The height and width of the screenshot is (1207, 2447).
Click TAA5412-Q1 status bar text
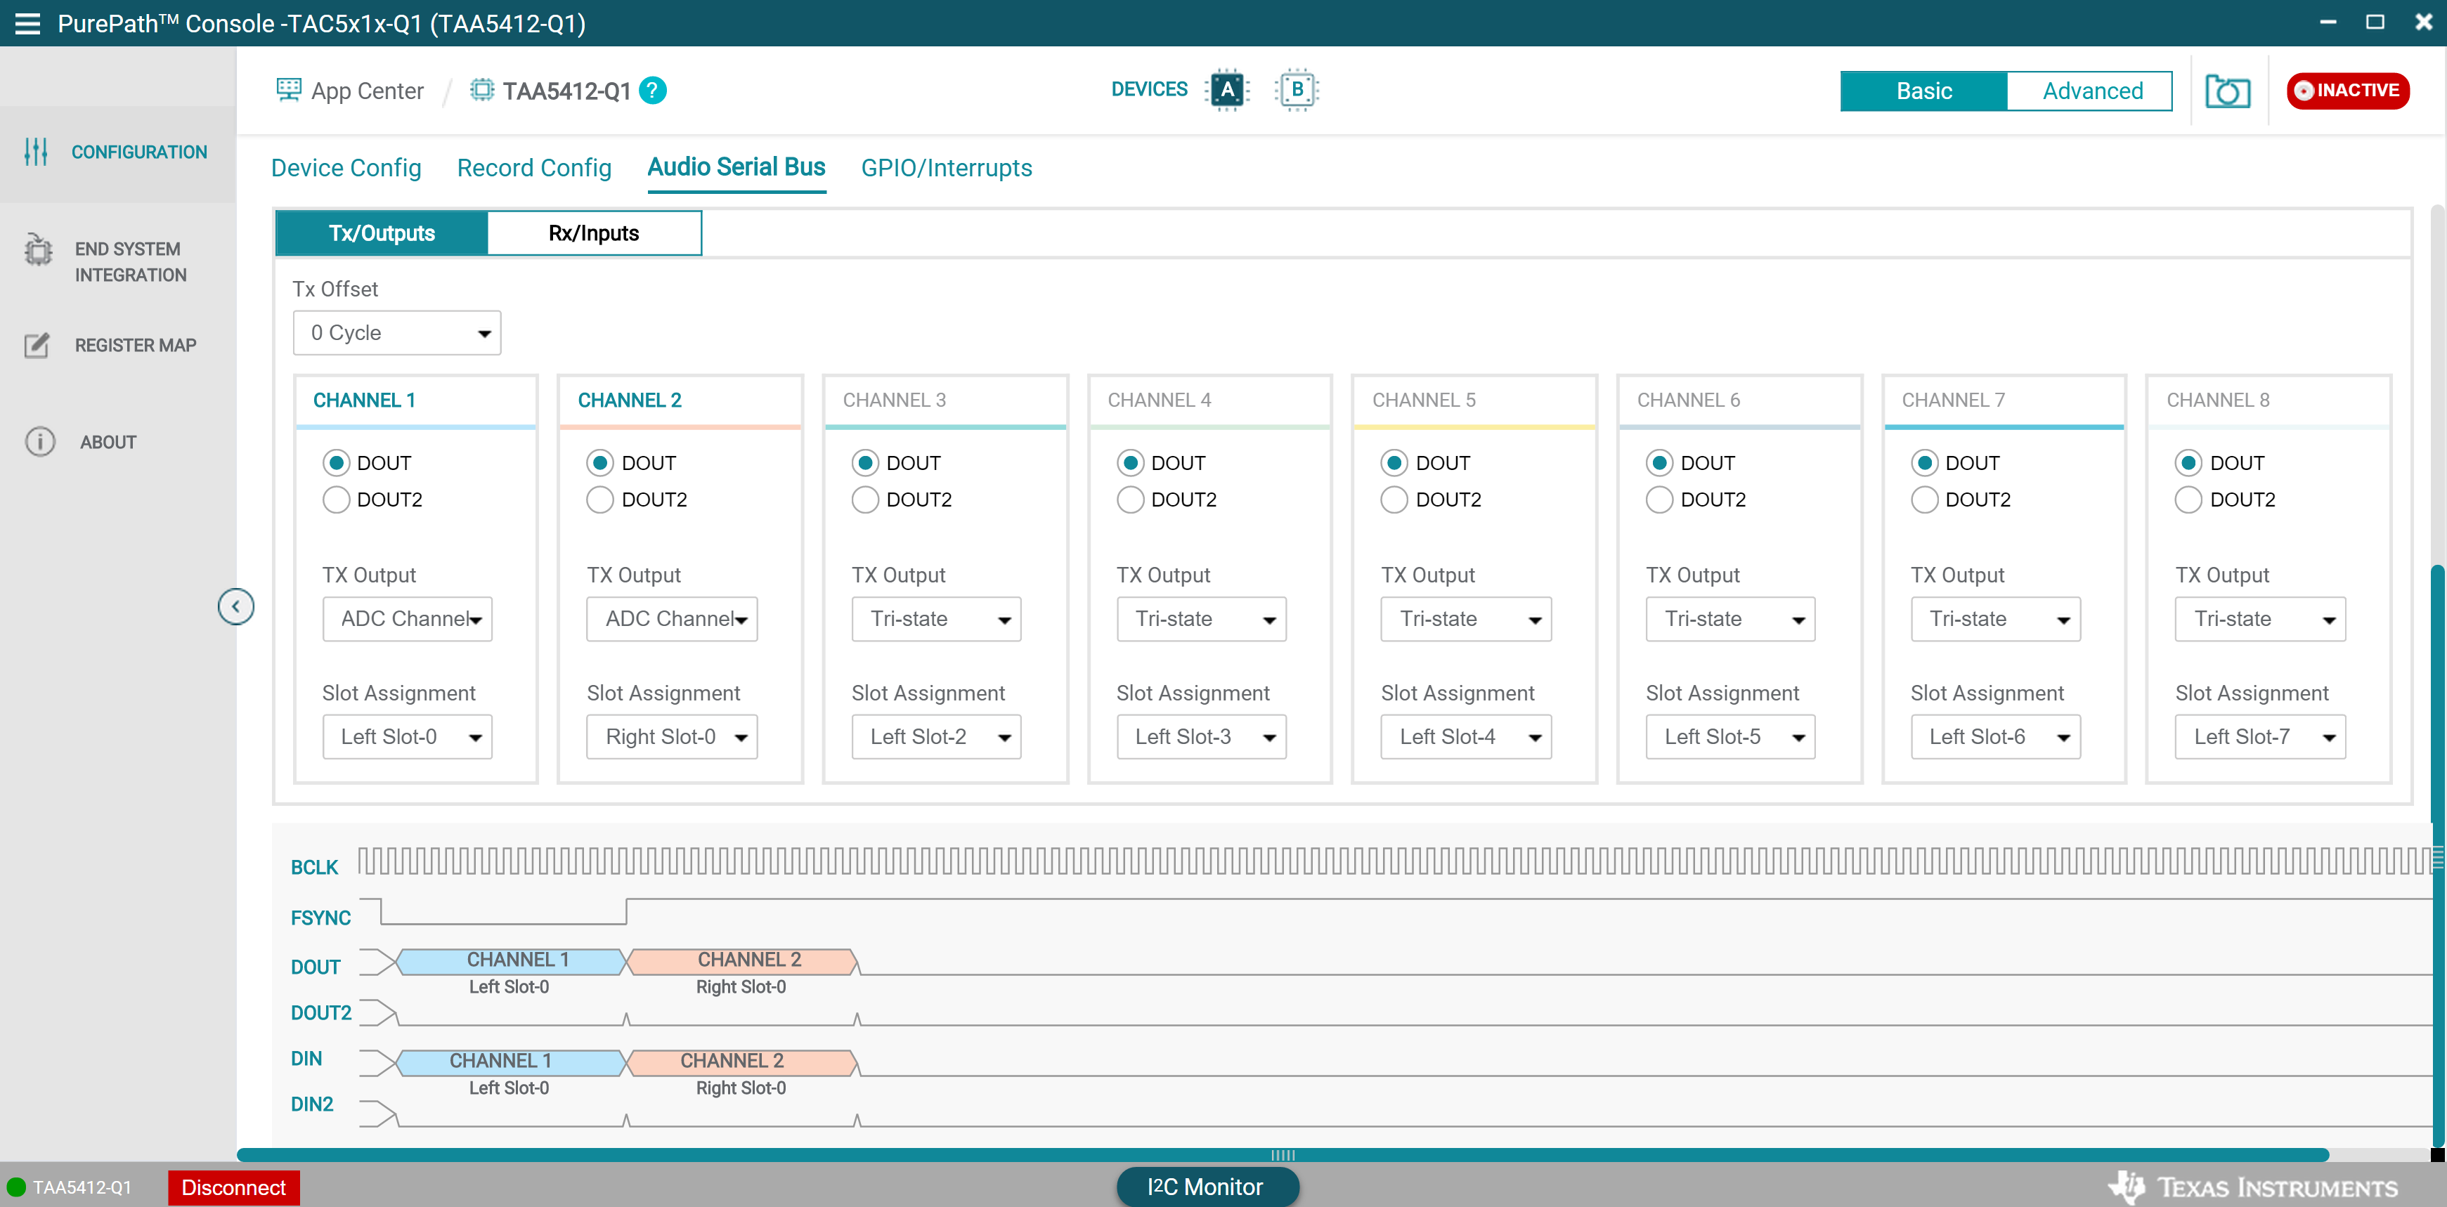(82, 1187)
